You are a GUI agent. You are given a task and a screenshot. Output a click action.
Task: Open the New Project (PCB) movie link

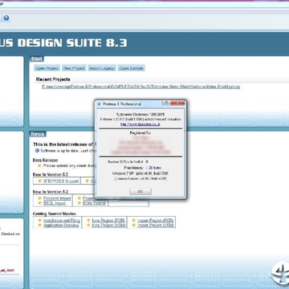click(108, 220)
